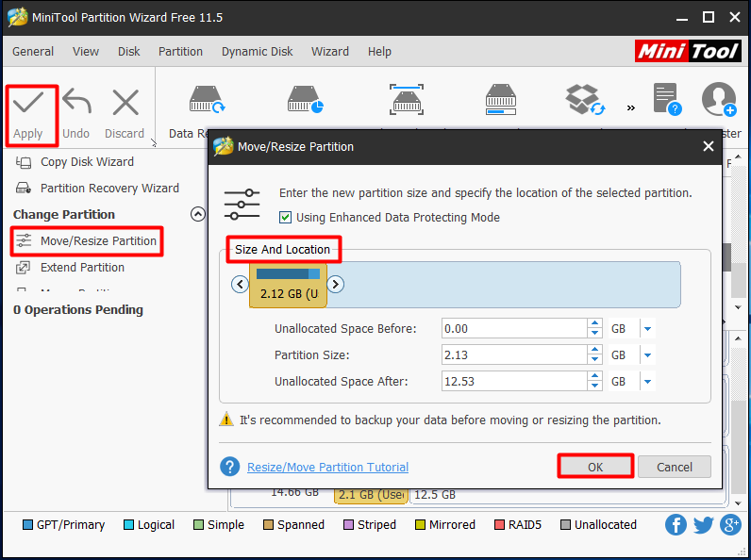Image resolution: width=751 pixels, height=560 pixels.
Task: Open the Partition menu
Action: coord(180,51)
